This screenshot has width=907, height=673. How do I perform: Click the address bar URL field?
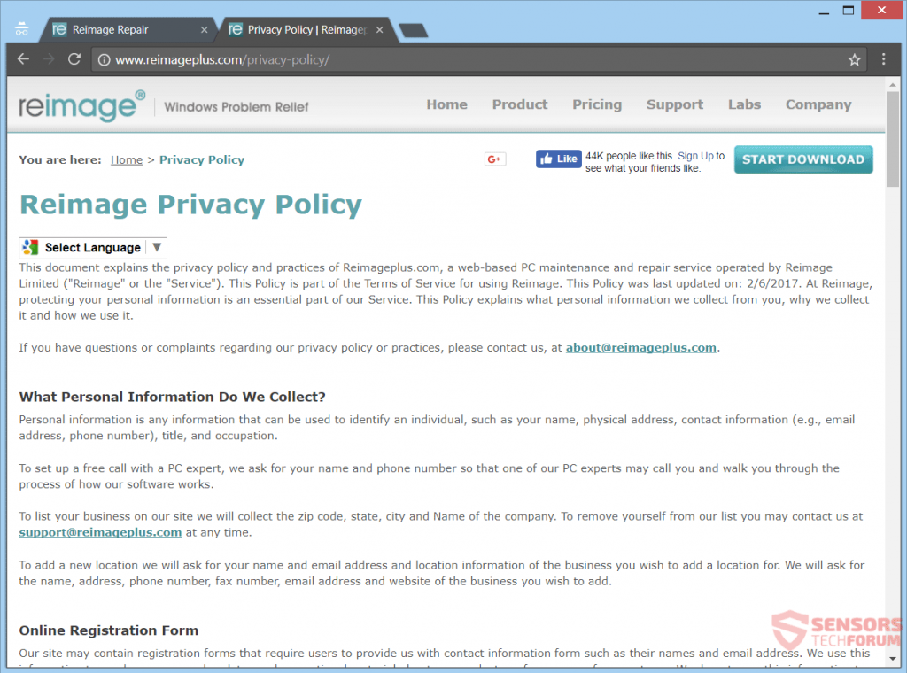point(443,60)
